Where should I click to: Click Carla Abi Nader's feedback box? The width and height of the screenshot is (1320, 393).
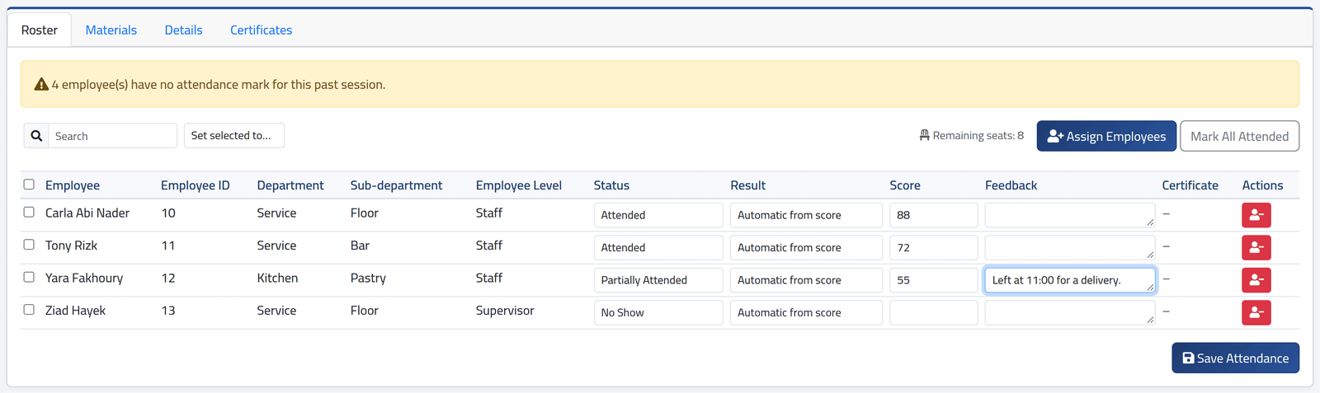click(x=1070, y=215)
